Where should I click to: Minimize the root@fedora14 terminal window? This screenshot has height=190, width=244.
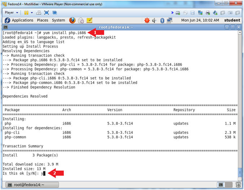point(227,27)
